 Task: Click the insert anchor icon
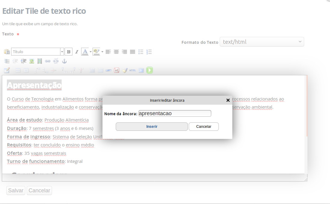64,61
